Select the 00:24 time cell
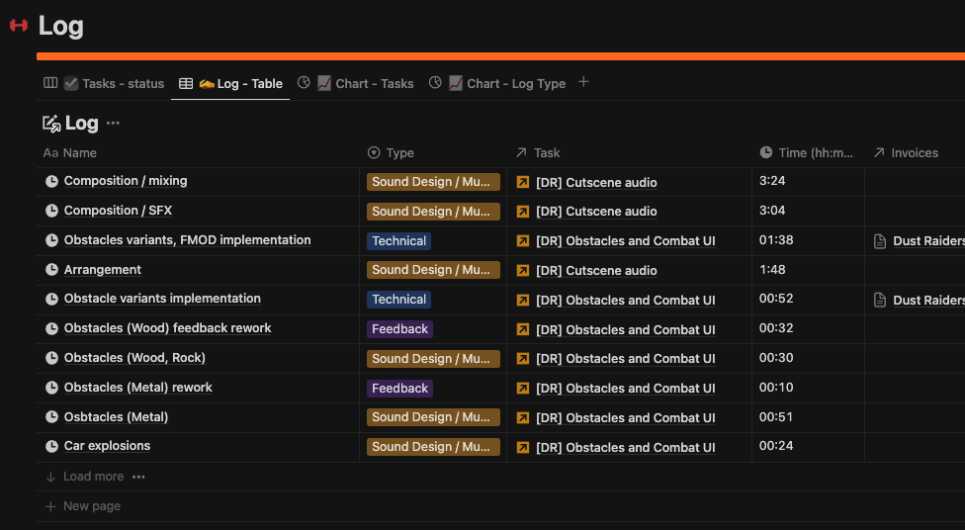 808,448
